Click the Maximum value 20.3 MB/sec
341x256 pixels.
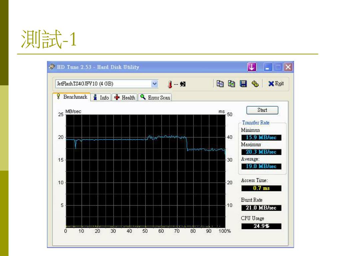point(261,152)
